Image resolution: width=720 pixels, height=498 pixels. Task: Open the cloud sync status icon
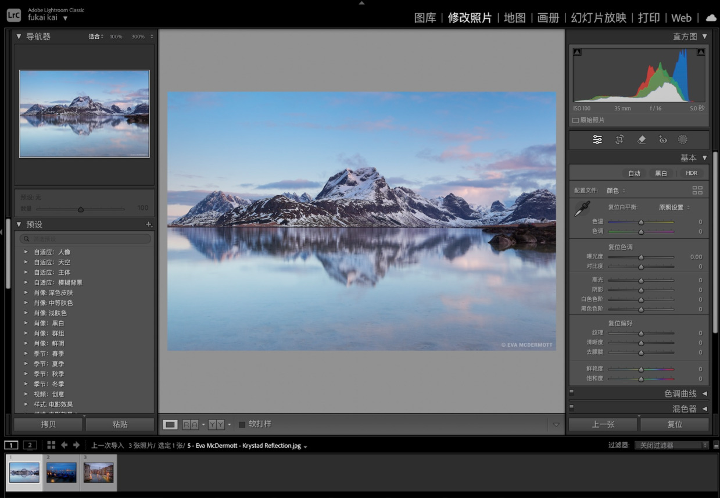[x=711, y=18]
